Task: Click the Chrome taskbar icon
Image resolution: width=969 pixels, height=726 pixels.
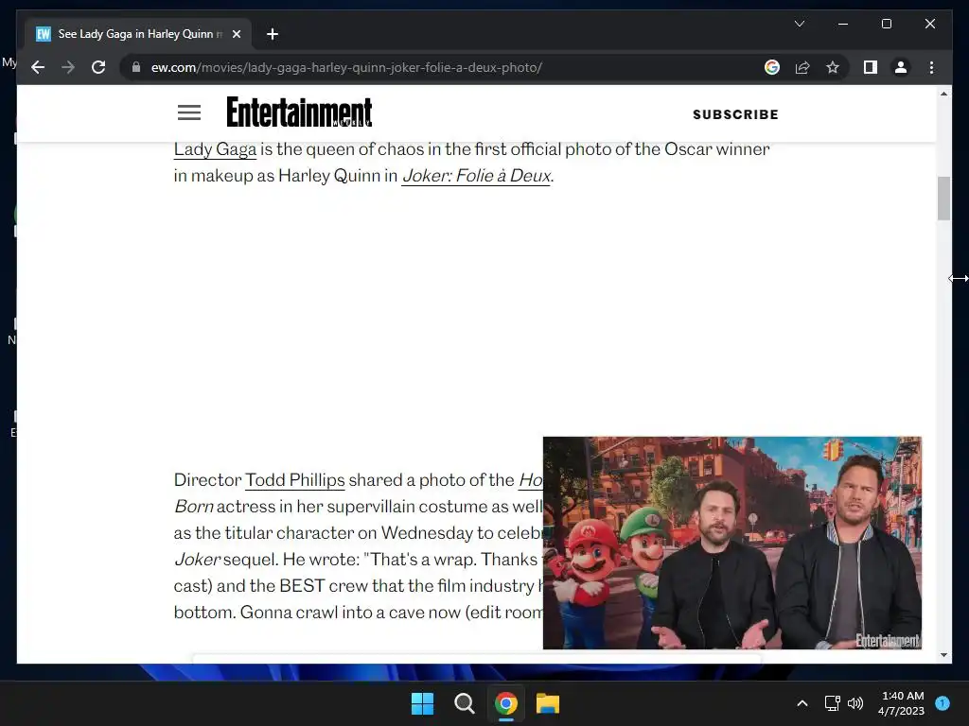Action: click(x=505, y=703)
